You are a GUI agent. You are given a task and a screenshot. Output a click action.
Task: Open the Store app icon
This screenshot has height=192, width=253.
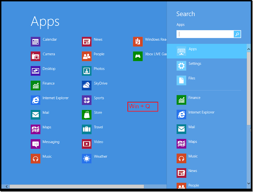pyautogui.click(x=87, y=115)
